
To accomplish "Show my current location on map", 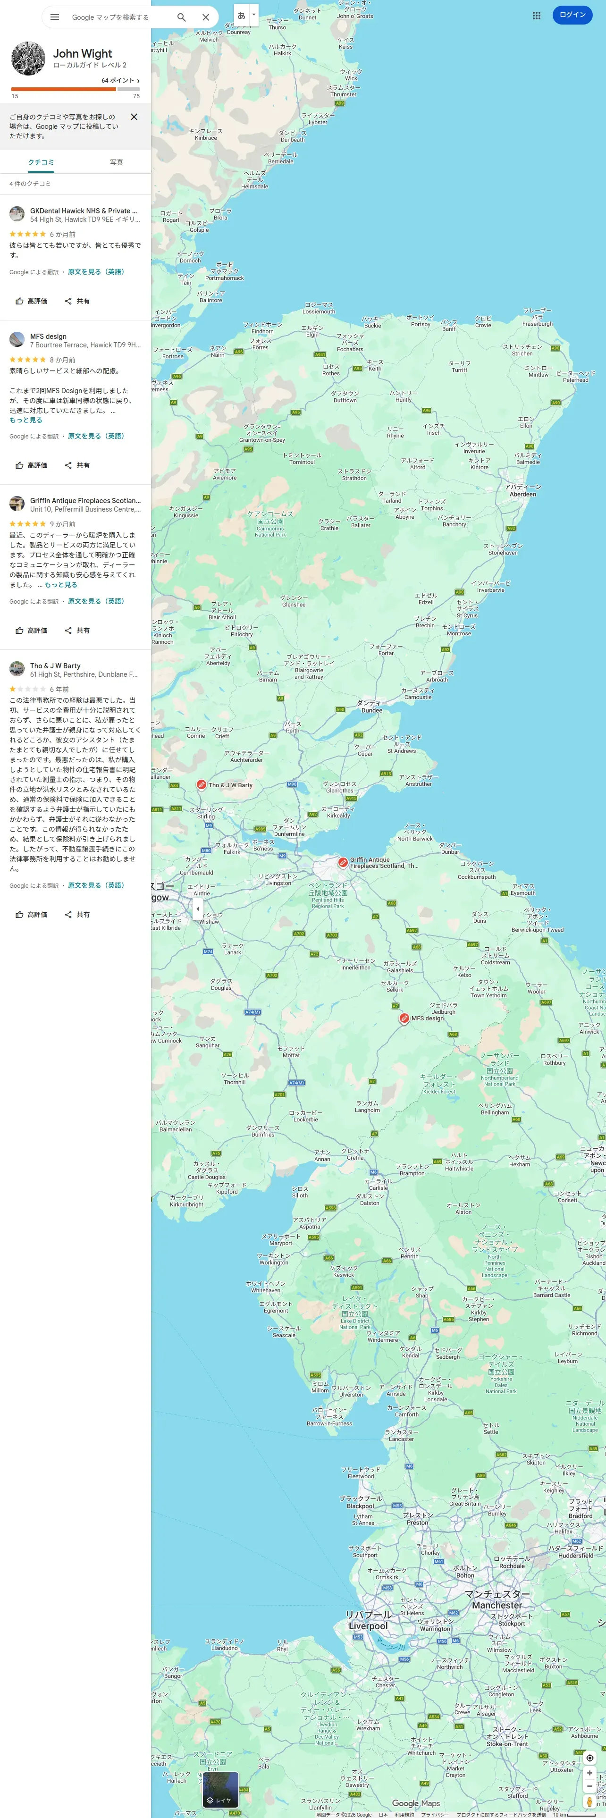I will pyautogui.click(x=590, y=1758).
